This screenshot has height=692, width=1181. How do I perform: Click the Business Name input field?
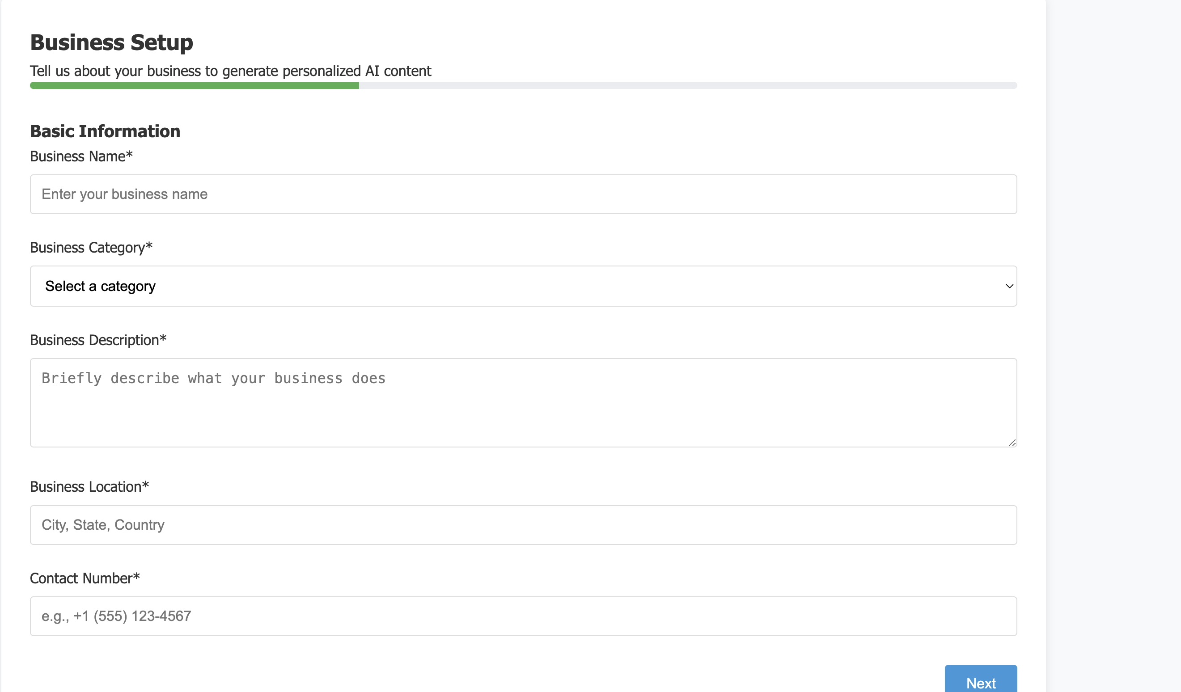point(523,194)
